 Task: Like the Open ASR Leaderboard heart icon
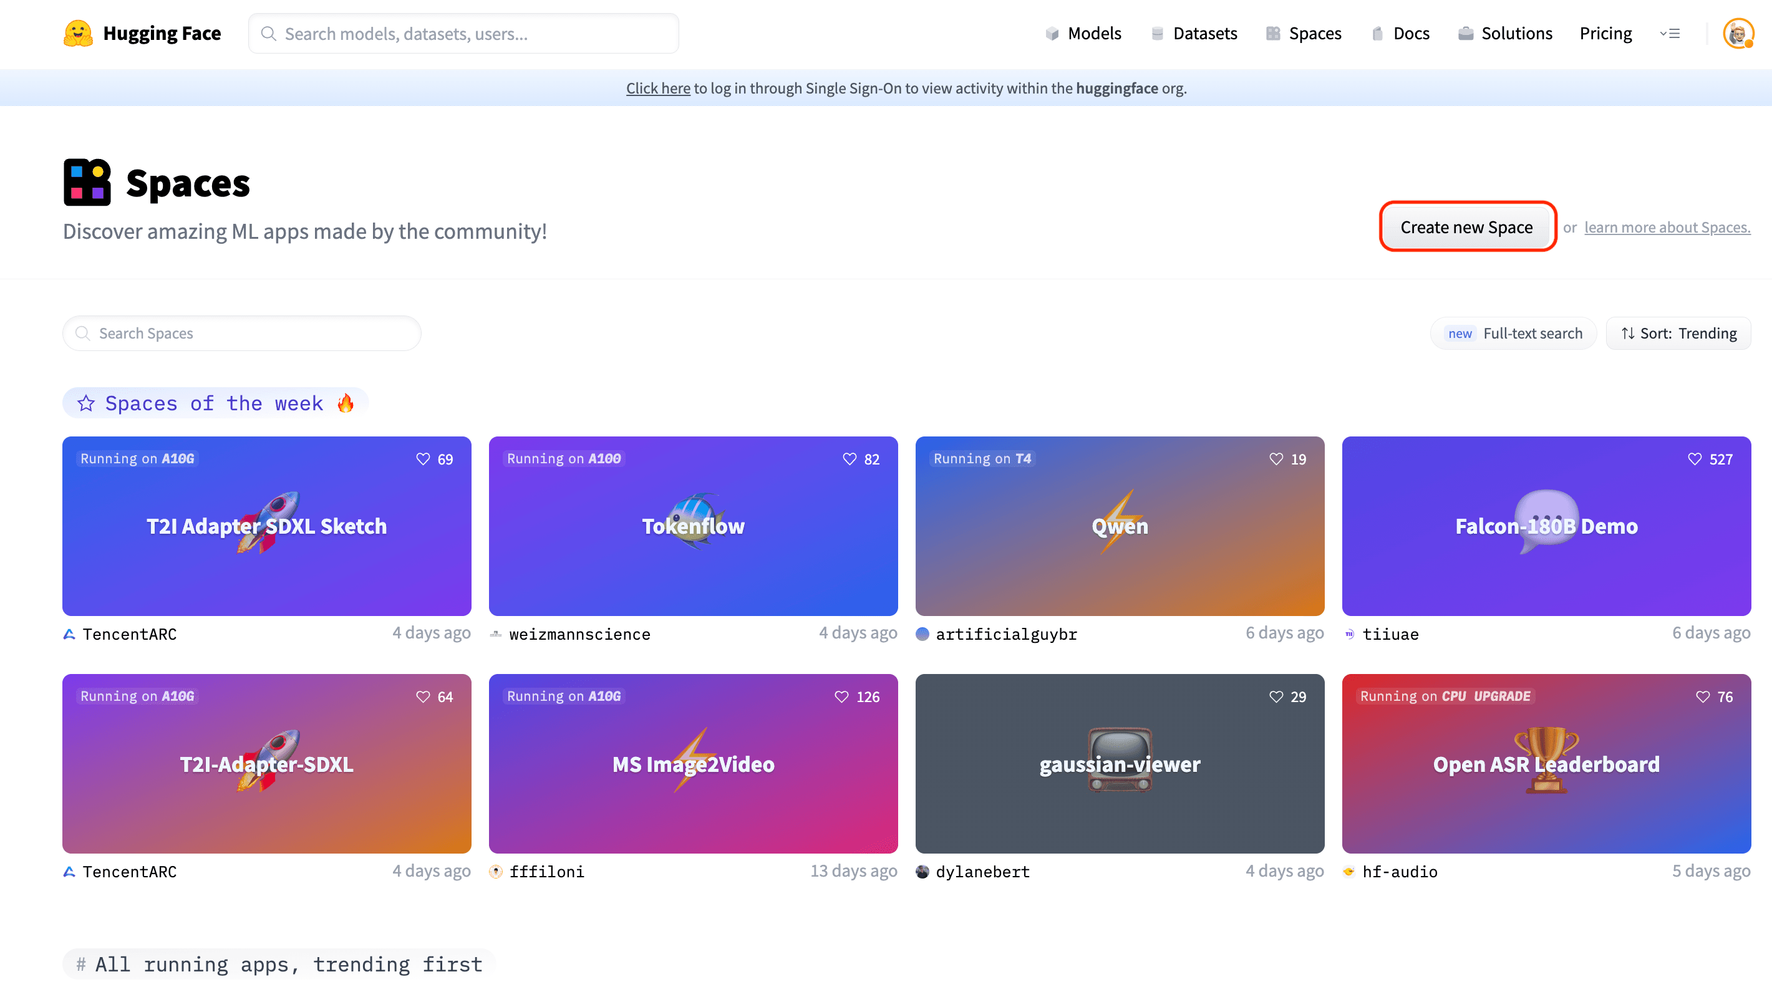pyautogui.click(x=1703, y=696)
